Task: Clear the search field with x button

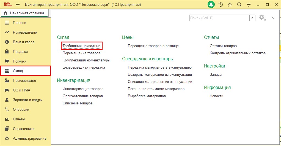Action: 252,18
